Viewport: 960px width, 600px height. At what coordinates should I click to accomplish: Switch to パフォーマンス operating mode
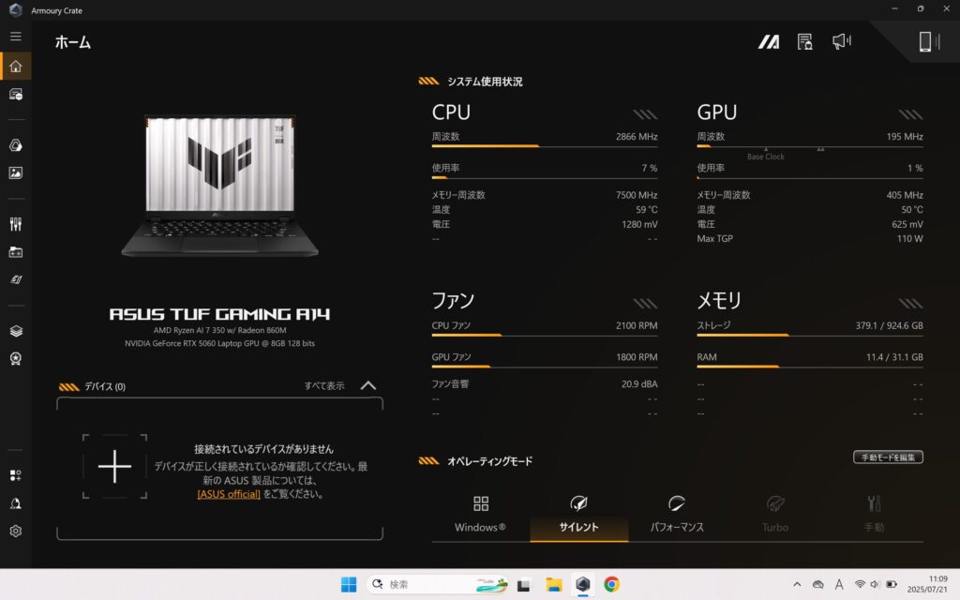pos(677,515)
